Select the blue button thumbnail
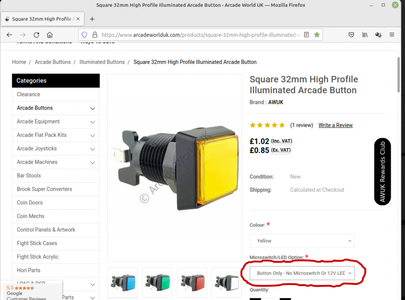The image size is (405, 300). tap(123, 283)
